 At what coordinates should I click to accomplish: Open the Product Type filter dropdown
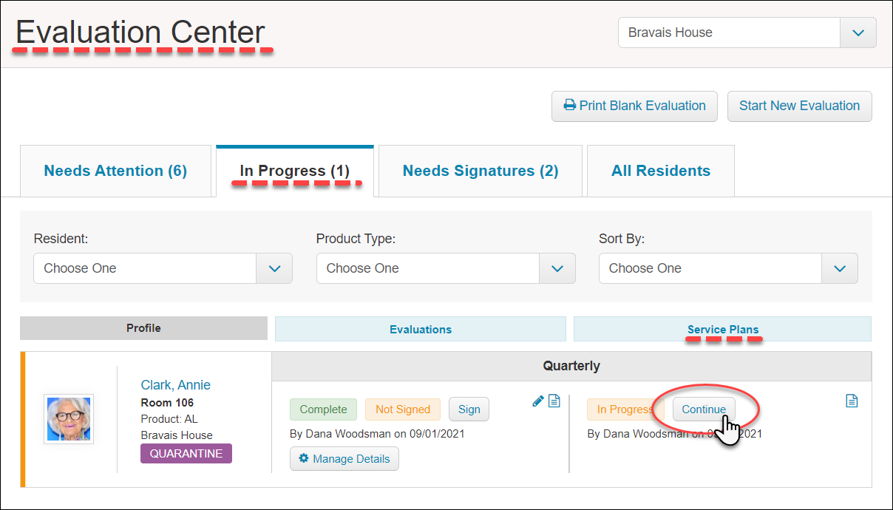(446, 268)
